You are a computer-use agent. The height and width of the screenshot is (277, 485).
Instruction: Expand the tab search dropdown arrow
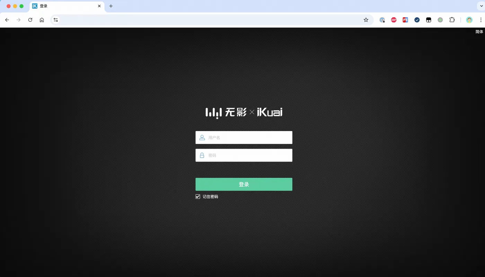(482, 6)
